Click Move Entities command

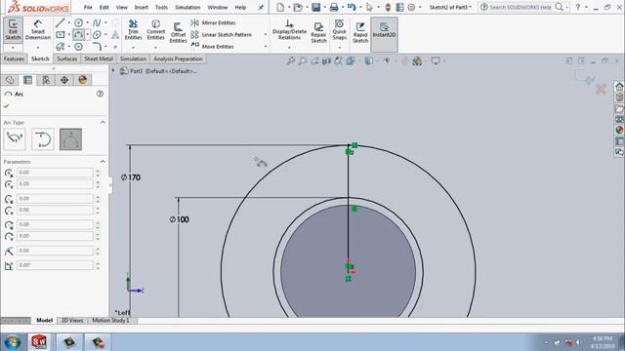(x=212, y=47)
